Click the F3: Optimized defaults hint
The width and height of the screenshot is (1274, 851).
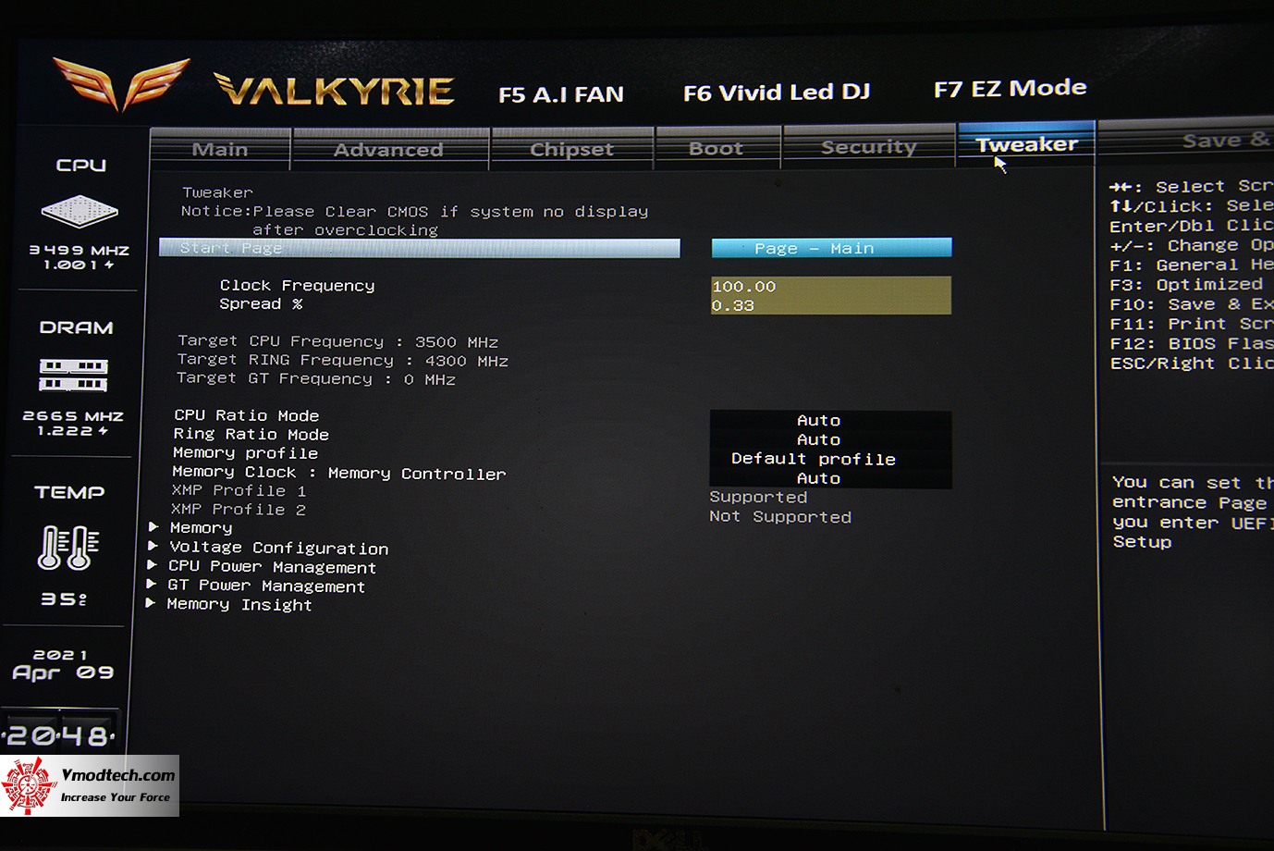(x=1186, y=285)
